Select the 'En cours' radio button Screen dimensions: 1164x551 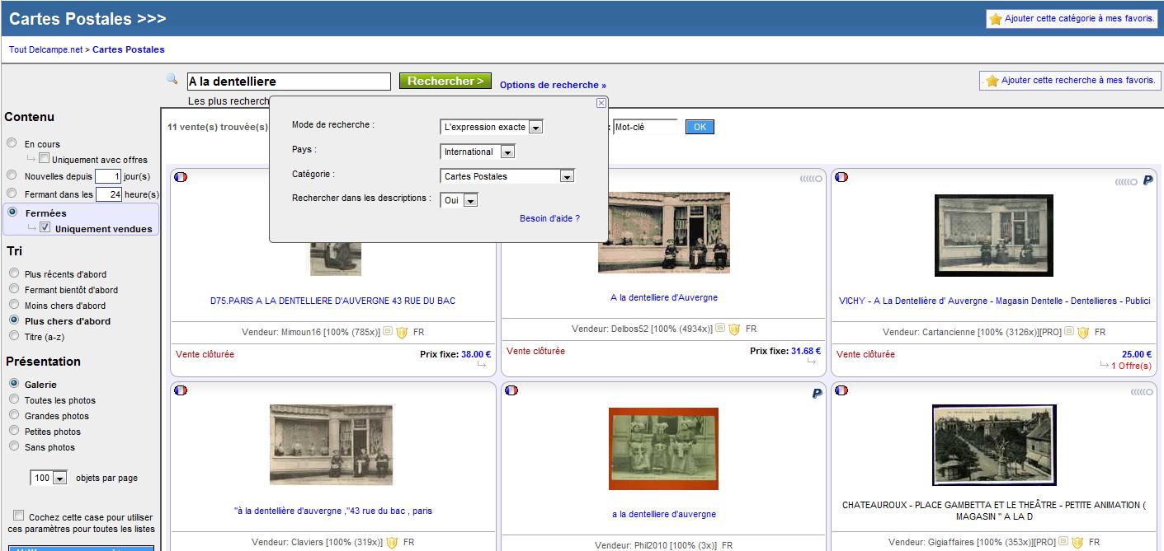click(x=12, y=142)
